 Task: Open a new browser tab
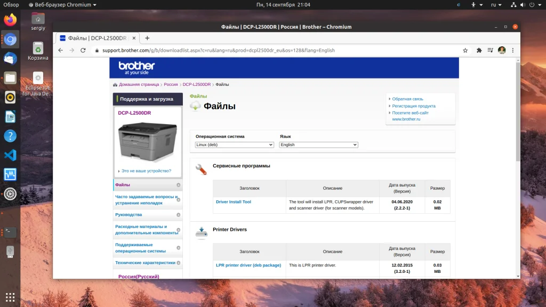[147, 38]
